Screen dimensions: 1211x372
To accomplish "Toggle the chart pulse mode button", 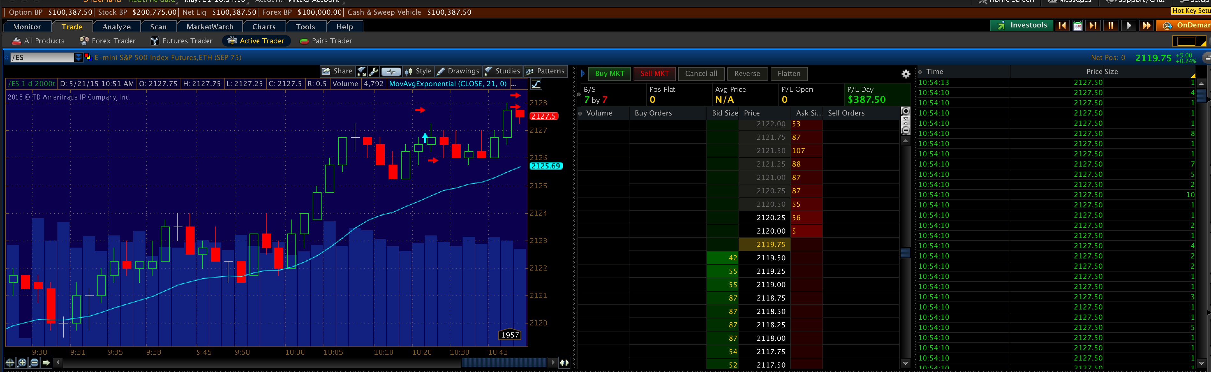I will [x=391, y=71].
